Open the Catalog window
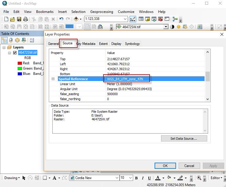The width and height of the screenshot is (226, 187). click(147, 19)
